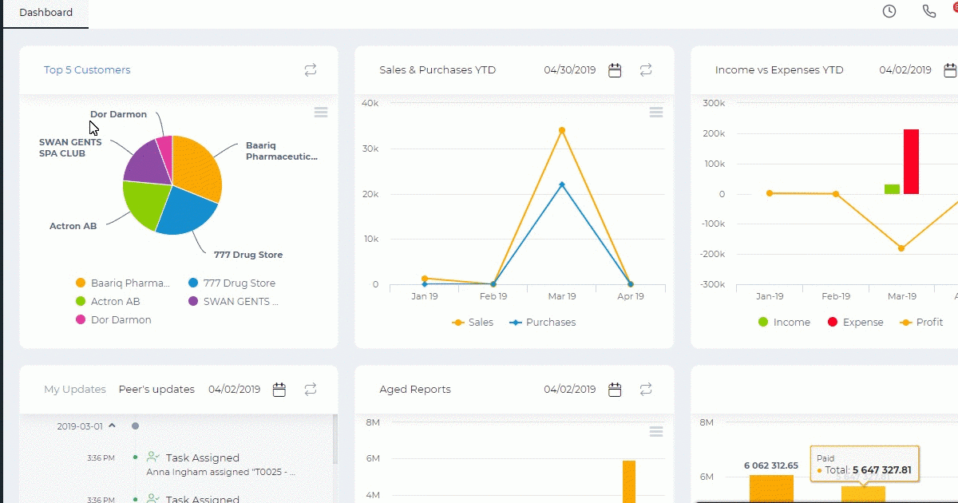
Task: Open calendar picker for Income vs Expenses YTD
Action: pos(951,70)
